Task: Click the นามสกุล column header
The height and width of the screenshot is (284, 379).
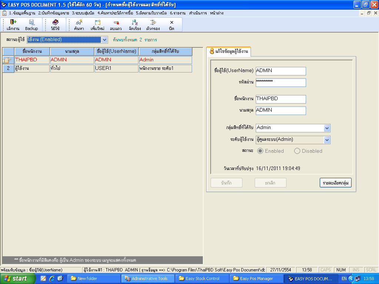Action: coord(72,51)
